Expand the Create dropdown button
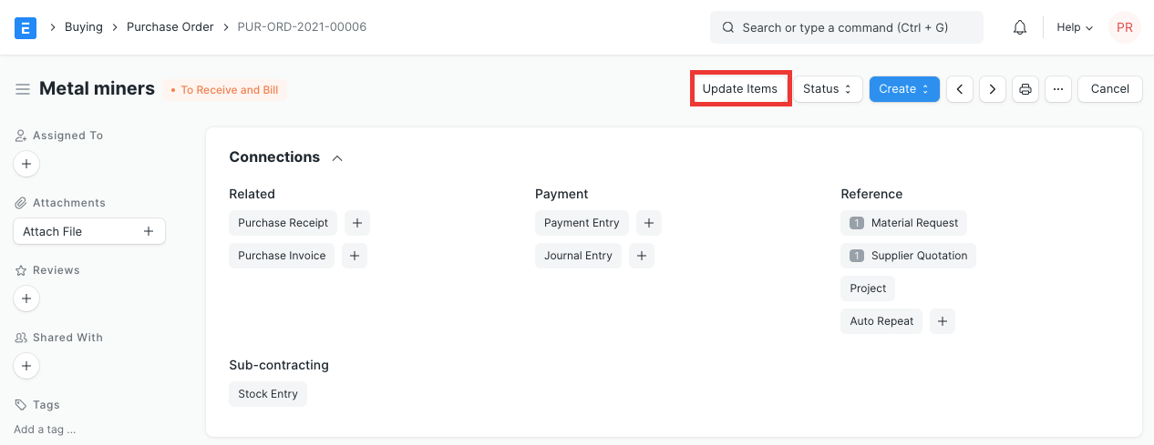The image size is (1154, 445). (903, 89)
